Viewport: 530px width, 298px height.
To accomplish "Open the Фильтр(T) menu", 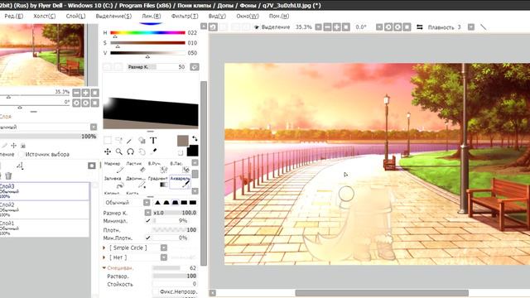I will pyautogui.click(x=185, y=17).
